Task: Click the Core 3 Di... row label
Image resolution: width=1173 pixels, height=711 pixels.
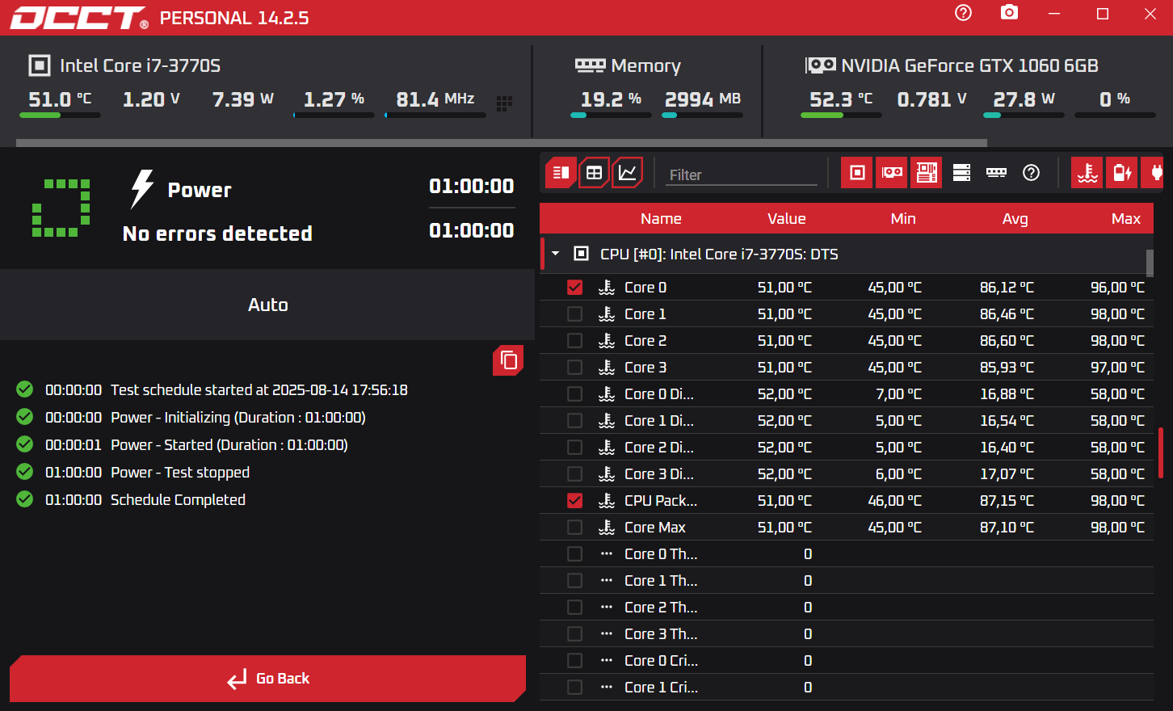Action: pyautogui.click(x=659, y=473)
